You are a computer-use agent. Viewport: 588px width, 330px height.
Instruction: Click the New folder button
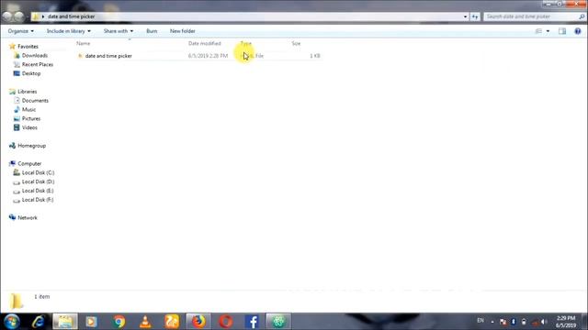tap(183, 31)
